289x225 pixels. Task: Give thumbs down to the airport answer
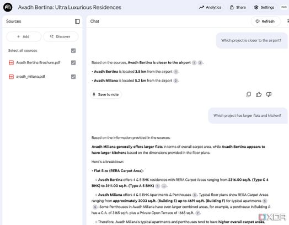point(269,94)
